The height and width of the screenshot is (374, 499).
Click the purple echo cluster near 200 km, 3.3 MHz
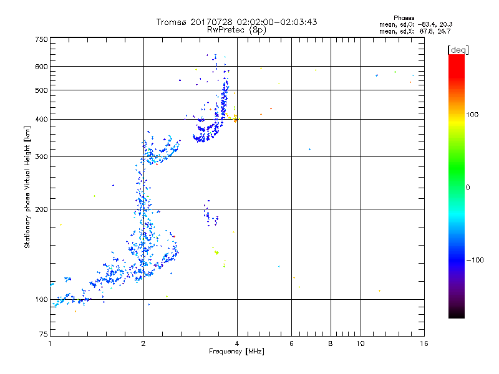pyautogui.click(x=210, y=213)
